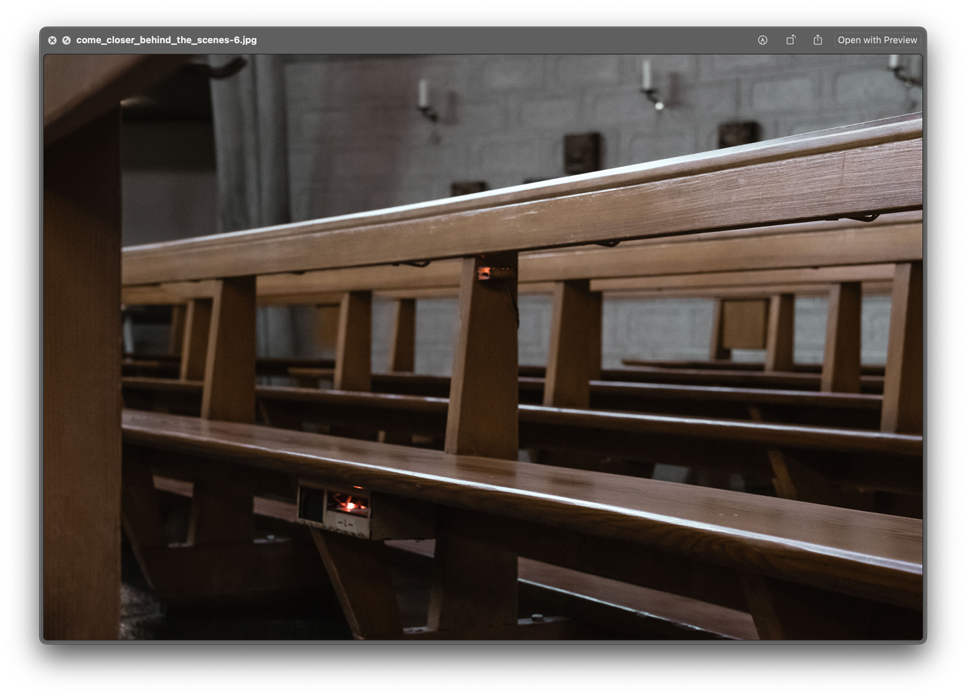Open the Markup tool
Viewport: 966px width, 696px height.
[x=762, y=40]
